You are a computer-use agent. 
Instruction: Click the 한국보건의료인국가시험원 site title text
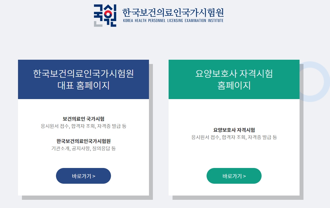(173, 12)
